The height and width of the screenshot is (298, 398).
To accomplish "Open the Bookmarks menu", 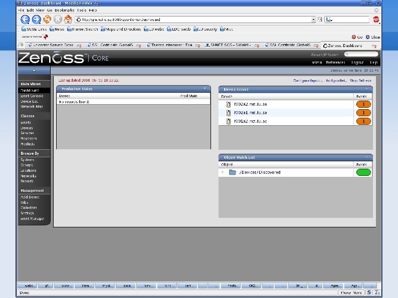I will pyautogui.click(x=65, y=10).
